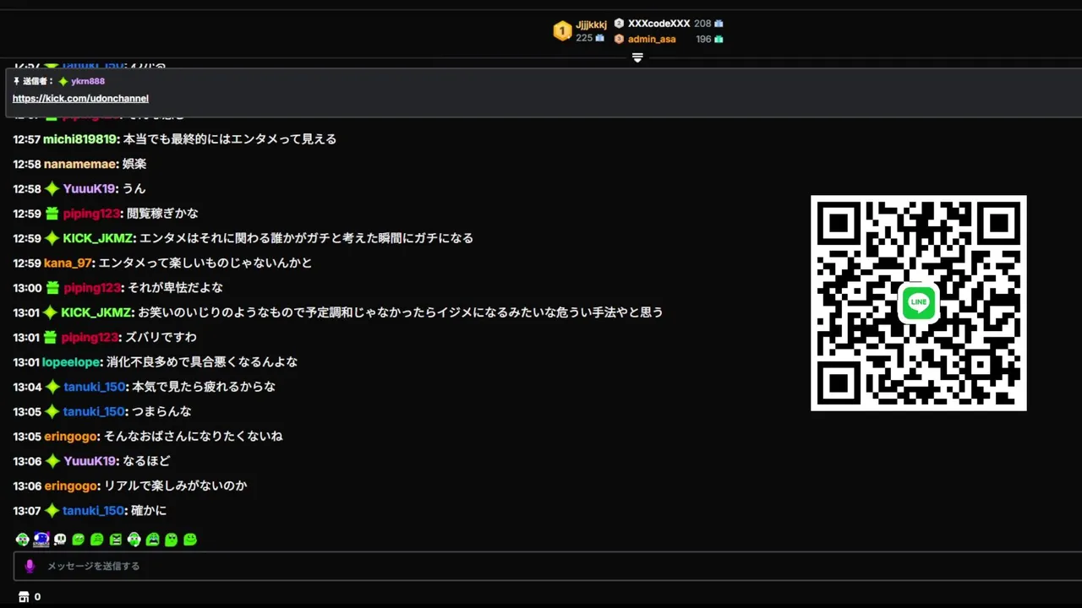Click username YuuuK19 at 13:06
The width and height of the screenshot is (1082, 608).
[90, 461]
